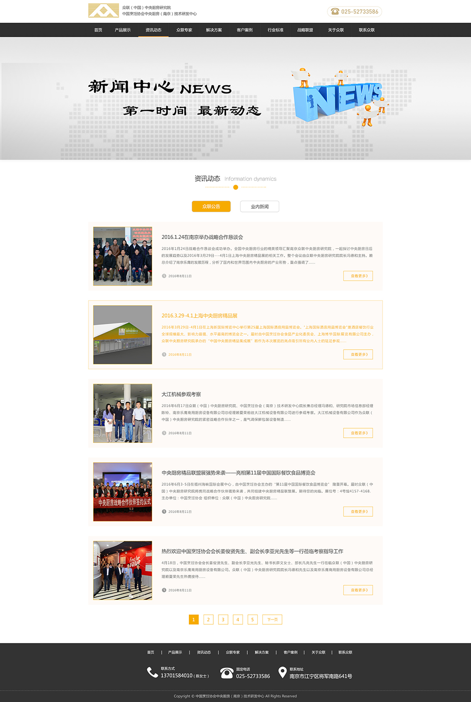471x702 pixels.
Task: Click 查看更多 for 大江机械参观考察
Action: tap(358, 433)
